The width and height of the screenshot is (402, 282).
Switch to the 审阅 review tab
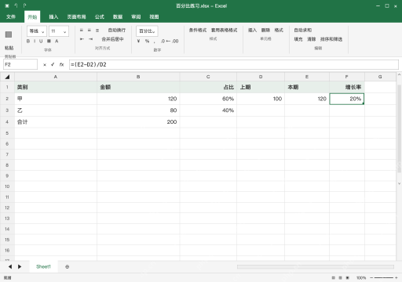(136, 16)
